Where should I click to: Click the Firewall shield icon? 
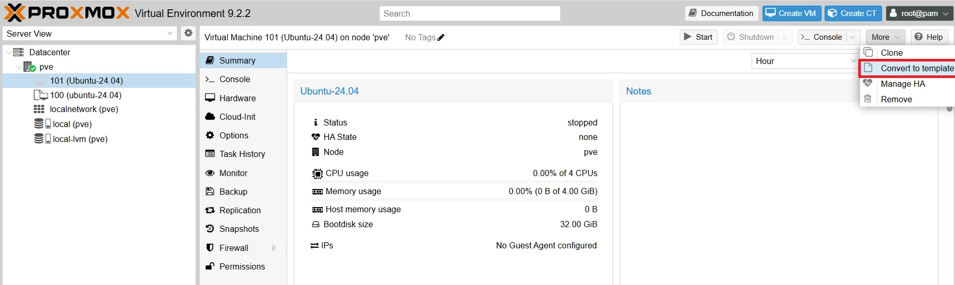coord(210,248)
